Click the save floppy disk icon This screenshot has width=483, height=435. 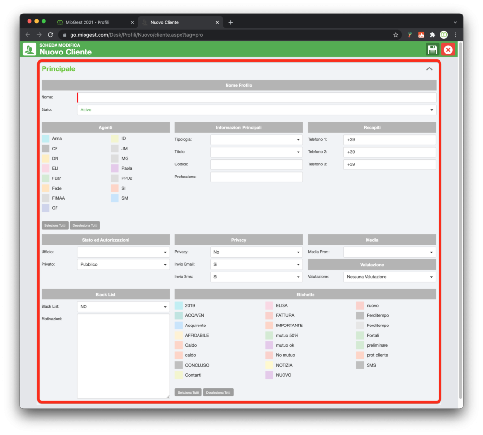click(x=432, y=50)
